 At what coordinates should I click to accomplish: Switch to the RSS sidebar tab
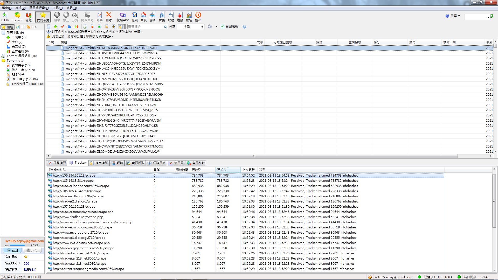pos(32,27)
